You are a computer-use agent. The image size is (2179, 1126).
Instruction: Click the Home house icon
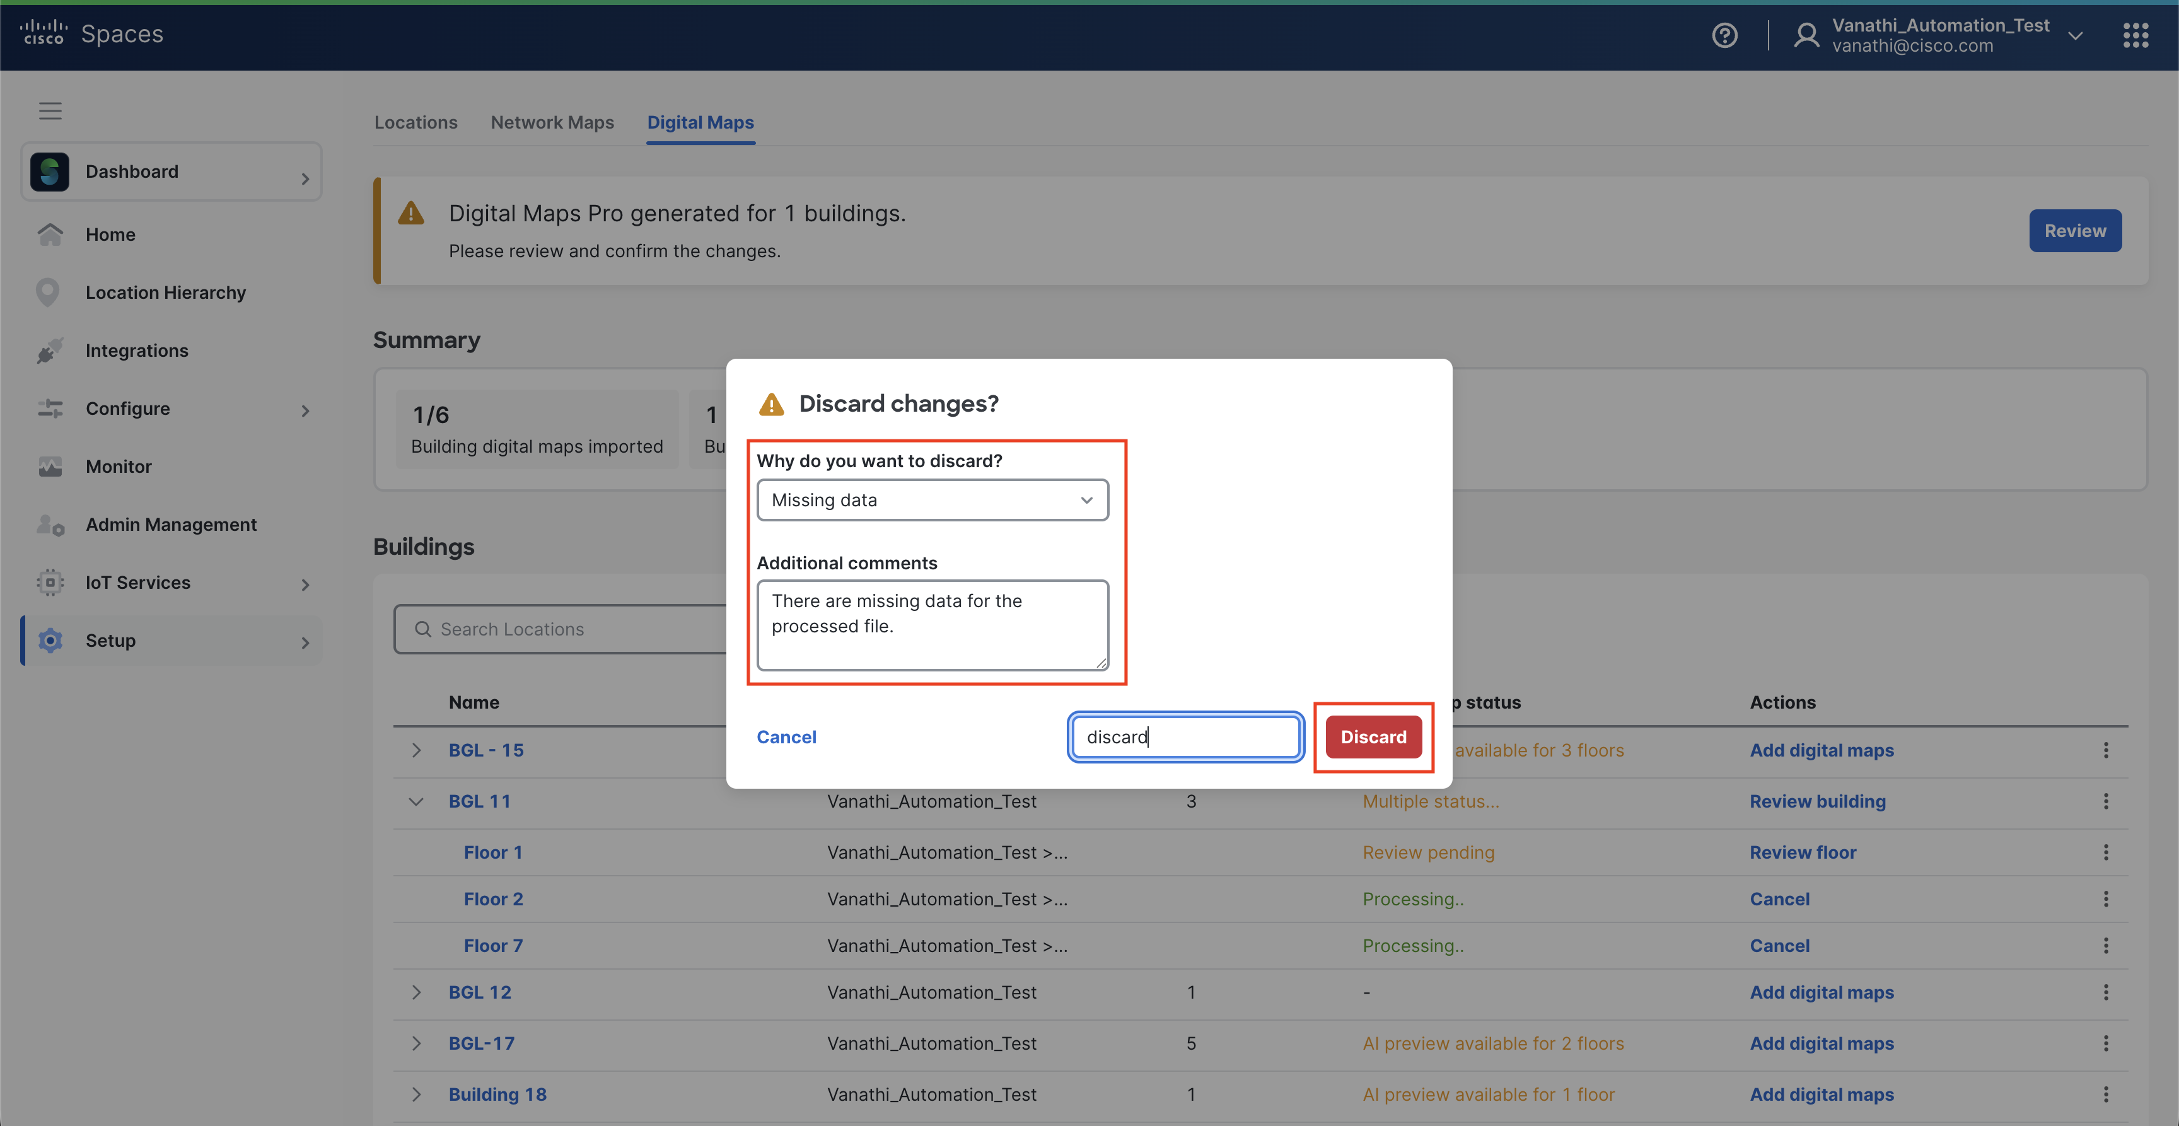[x=50, y=235]
